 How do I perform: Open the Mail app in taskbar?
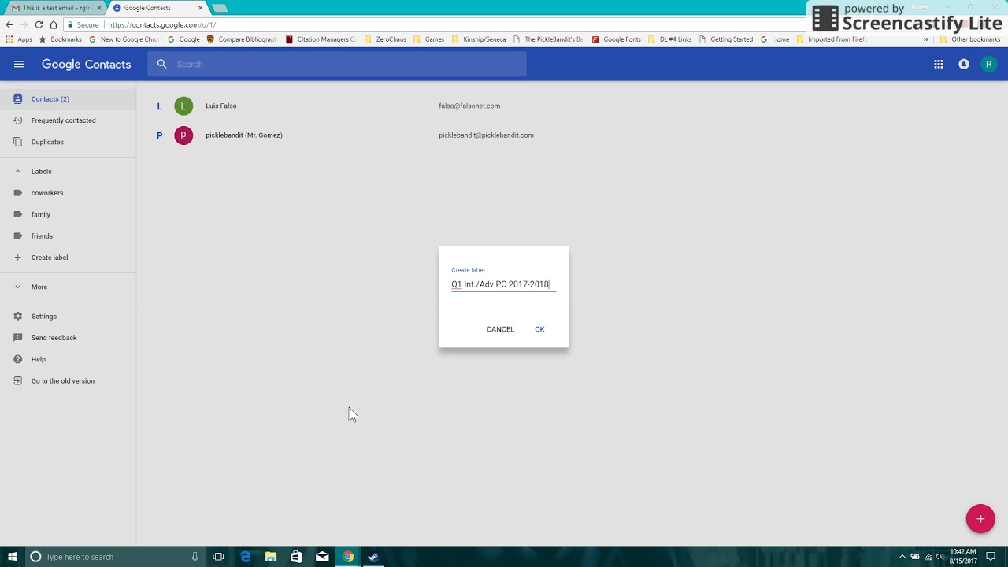[x=322, y=557]
